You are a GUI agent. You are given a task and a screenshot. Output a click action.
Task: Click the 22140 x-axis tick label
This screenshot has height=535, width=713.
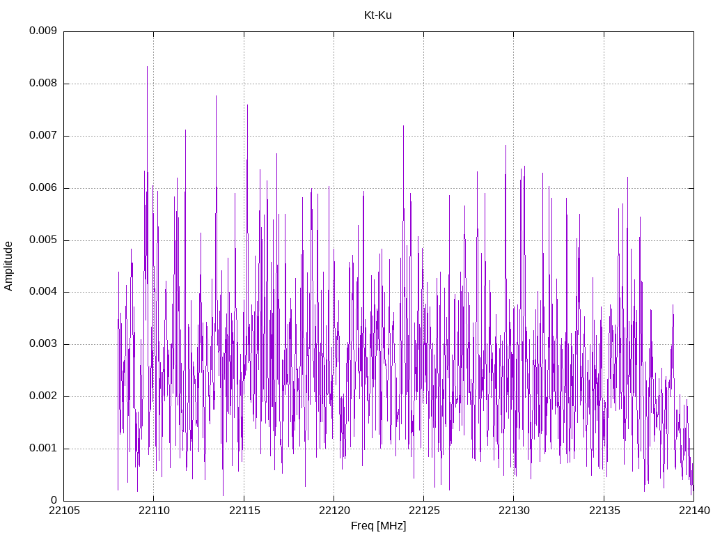tap(694, 511)
